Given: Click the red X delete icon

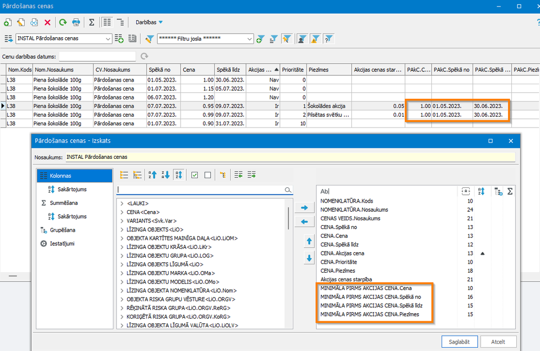Looking at the screenshot, I should (48, 22).
